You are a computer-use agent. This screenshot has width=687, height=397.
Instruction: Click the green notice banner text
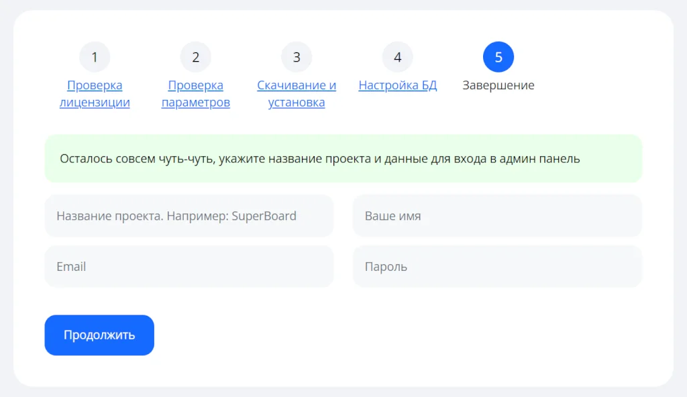319,159
